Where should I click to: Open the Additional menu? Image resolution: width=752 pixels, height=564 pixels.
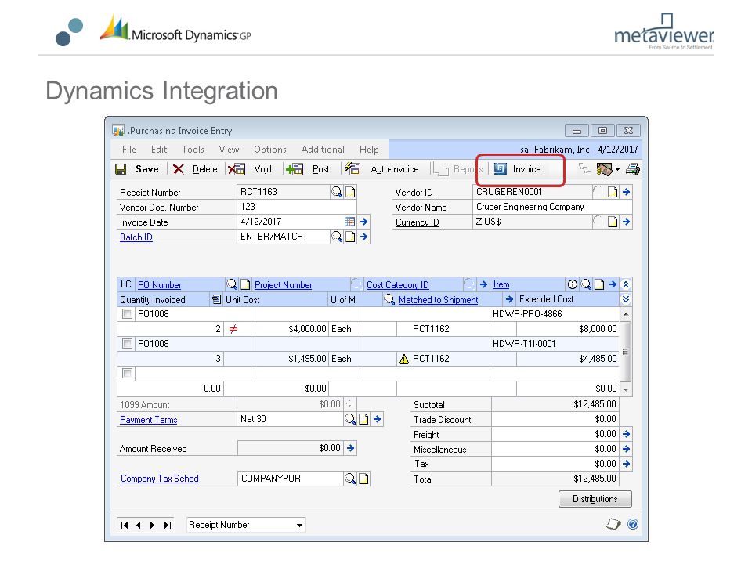point(323,150)
